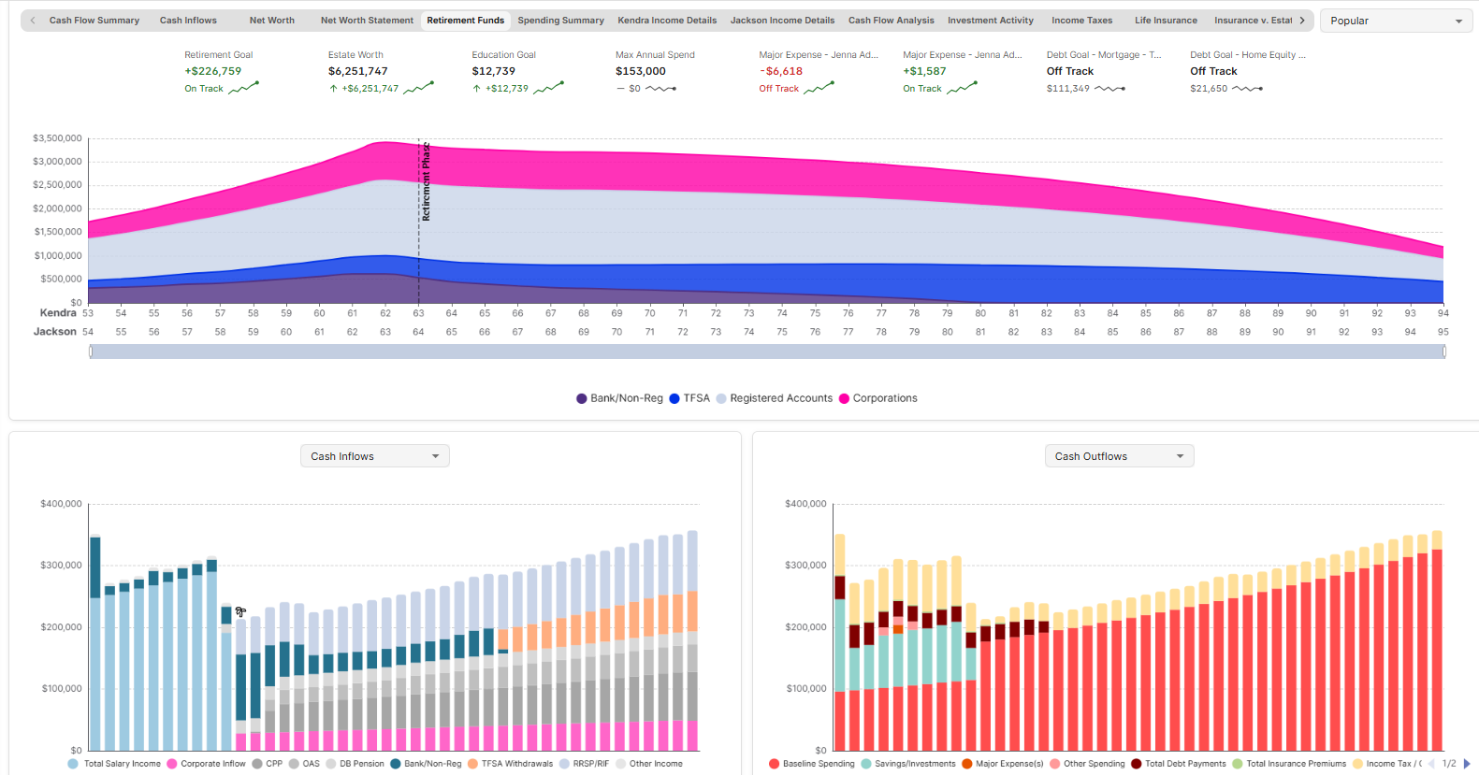
Task: Open the Debt Goal Home Equity metric
Action: tap(1248, 72)
